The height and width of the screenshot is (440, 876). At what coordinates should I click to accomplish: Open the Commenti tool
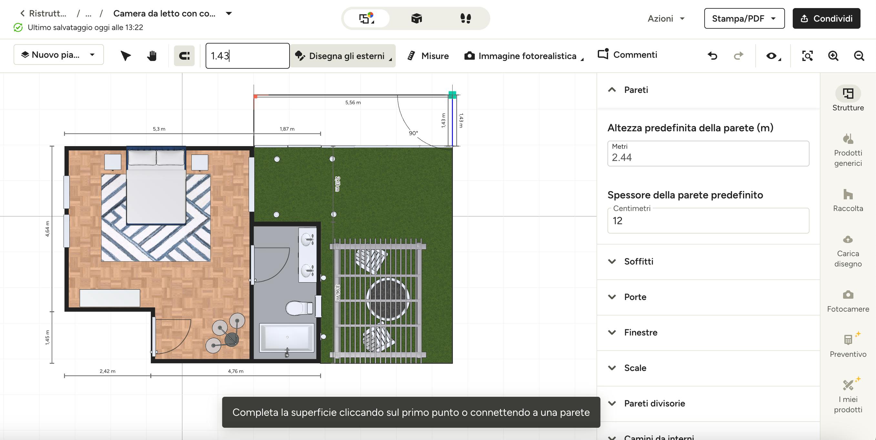(627, 55)
